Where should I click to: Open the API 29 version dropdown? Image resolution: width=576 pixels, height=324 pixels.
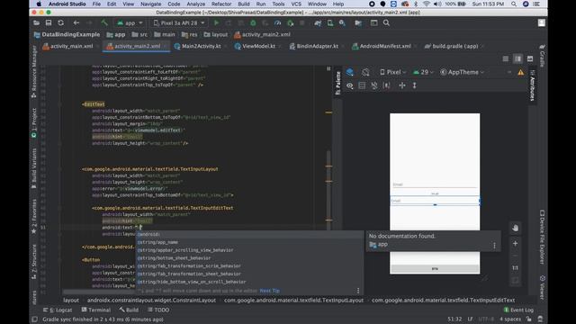pyautogui.click(x=423, y=72)
